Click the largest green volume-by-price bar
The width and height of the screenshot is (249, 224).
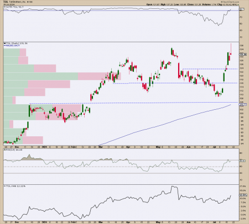pos(41,76)
